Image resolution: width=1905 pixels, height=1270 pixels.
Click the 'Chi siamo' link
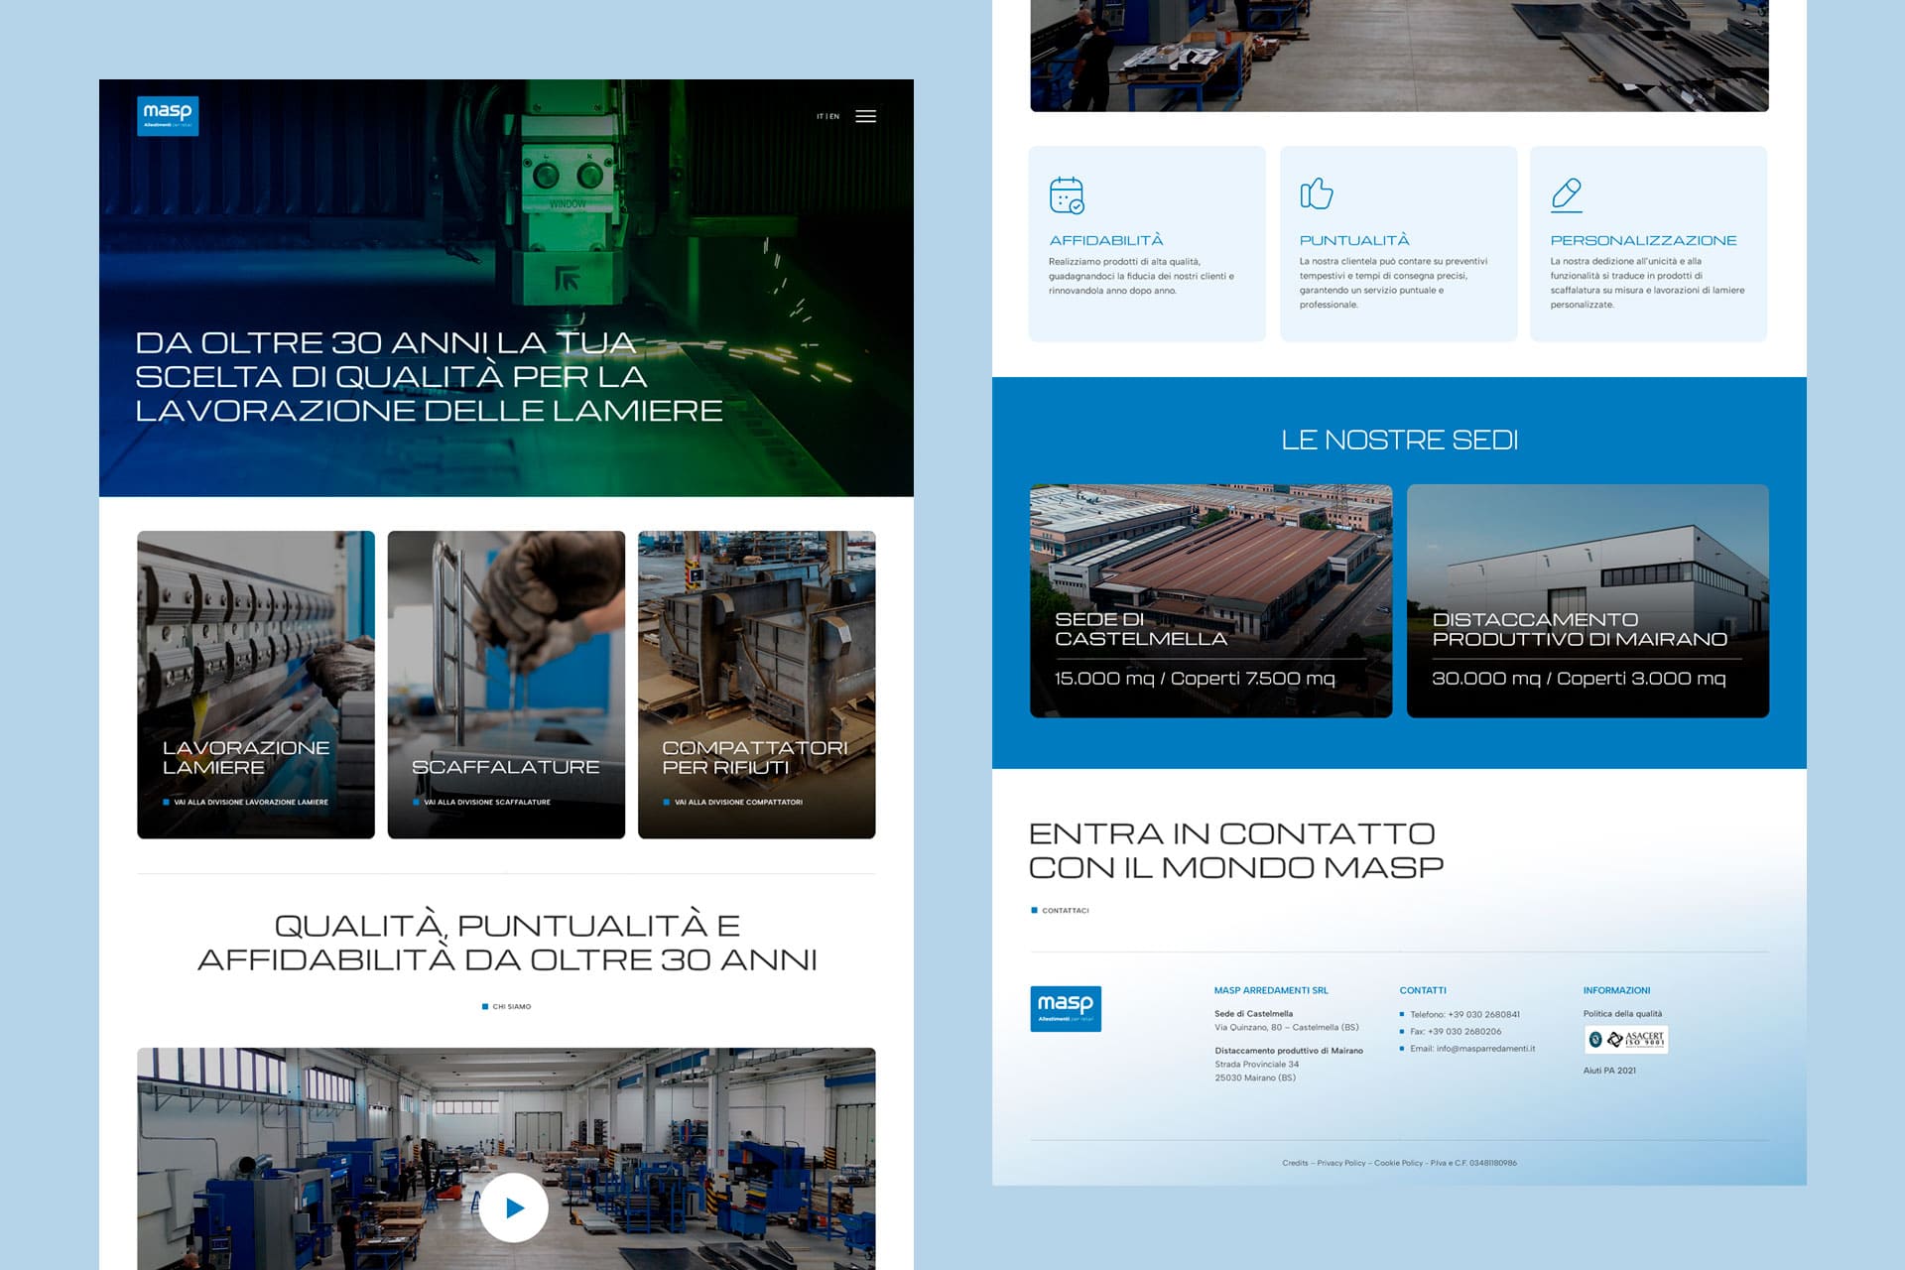506,1006
